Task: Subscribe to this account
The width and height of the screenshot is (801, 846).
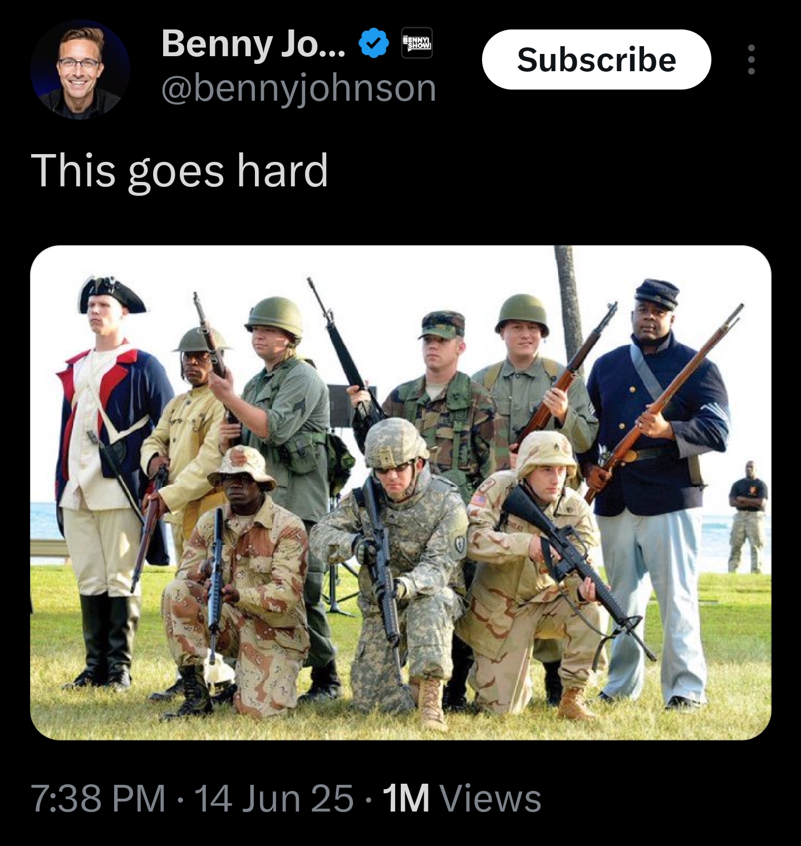Action: point(596,60)
